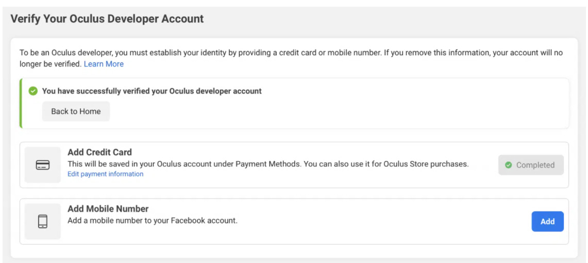Click the mobile phone icon
Screen dimensions: 588x263
coord(43,221)
